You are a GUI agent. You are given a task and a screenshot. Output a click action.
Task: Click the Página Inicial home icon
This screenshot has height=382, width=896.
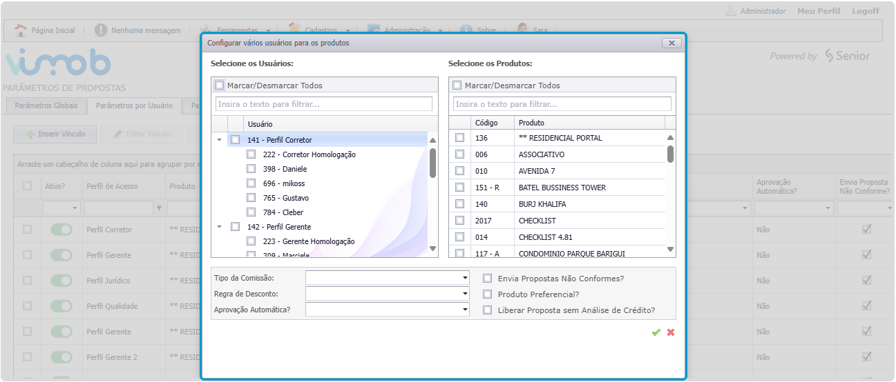[x=21, y=30]
